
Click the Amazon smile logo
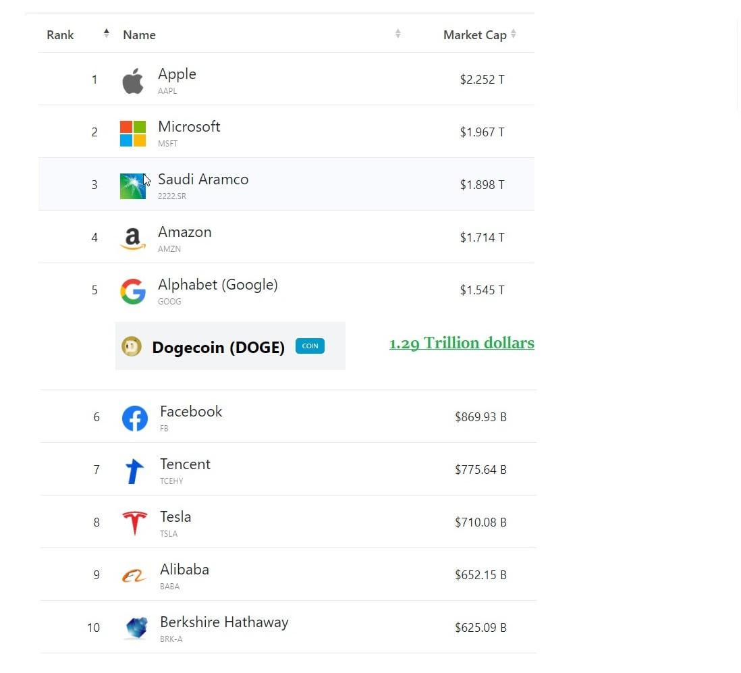(133, 238)
